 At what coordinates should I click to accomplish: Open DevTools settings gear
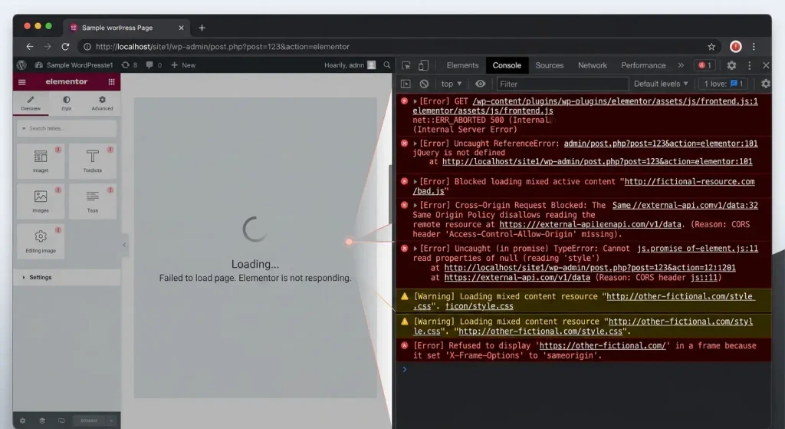tap(731, 65)
